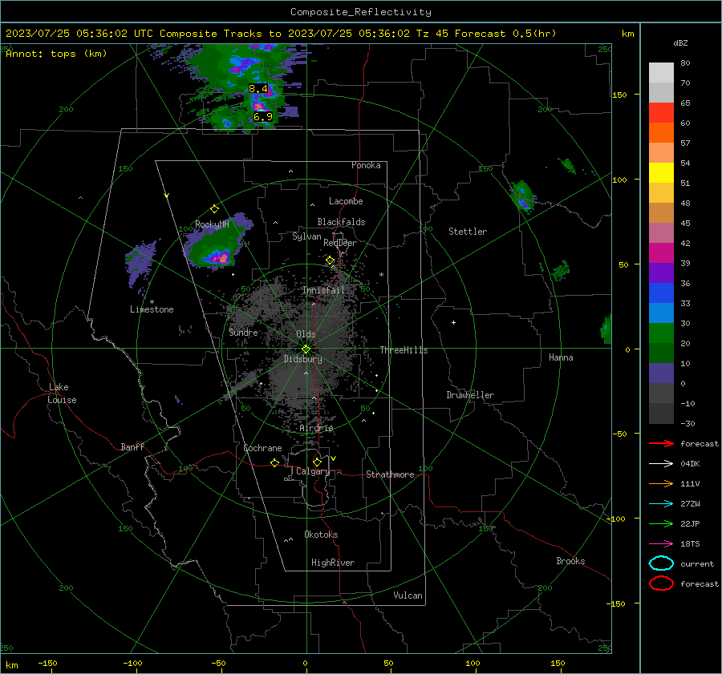The image size is (722, 674).
Task: Click the Ponoka label
Action: tap(366, 165)
